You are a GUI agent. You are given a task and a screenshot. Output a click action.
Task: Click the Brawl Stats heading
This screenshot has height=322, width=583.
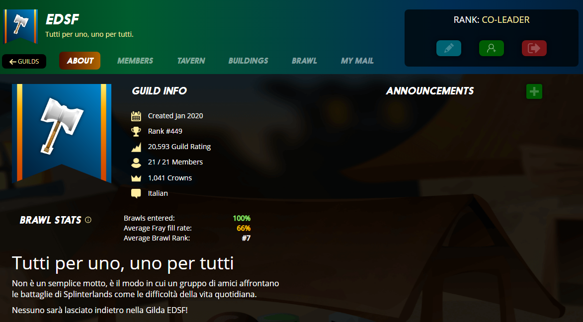pyautogui.click(x=51, y=220)
